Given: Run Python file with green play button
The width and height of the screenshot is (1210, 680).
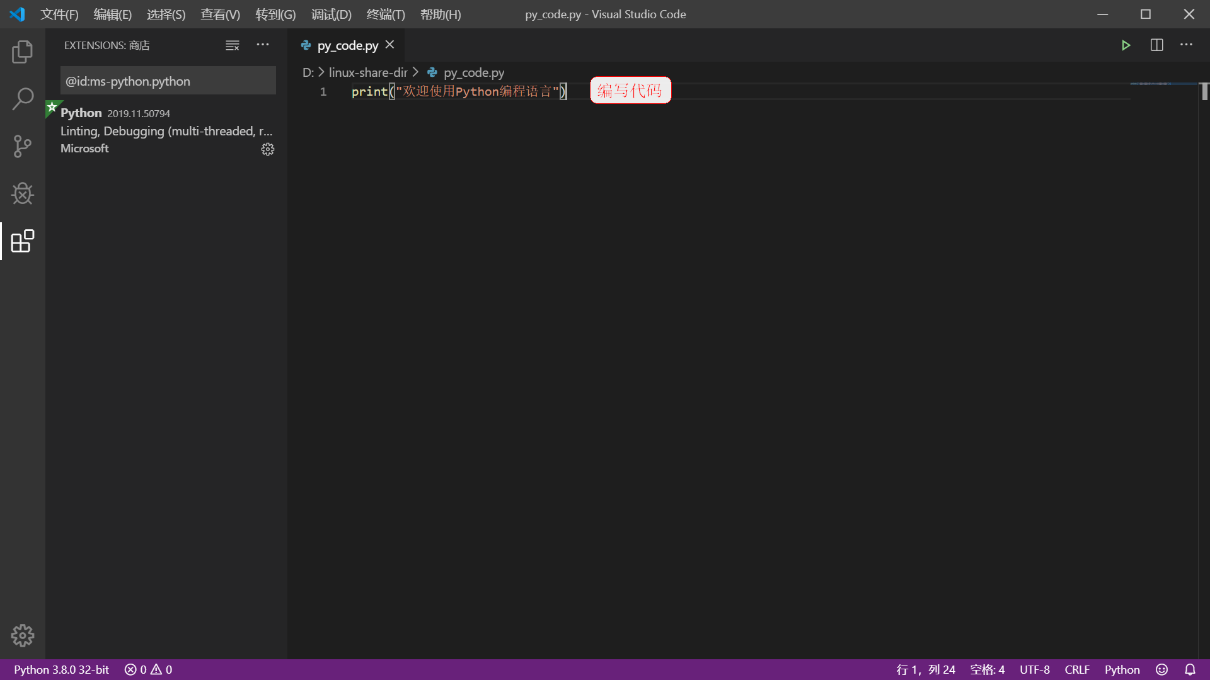Looking at the screenshot, I should [1126, 45].
